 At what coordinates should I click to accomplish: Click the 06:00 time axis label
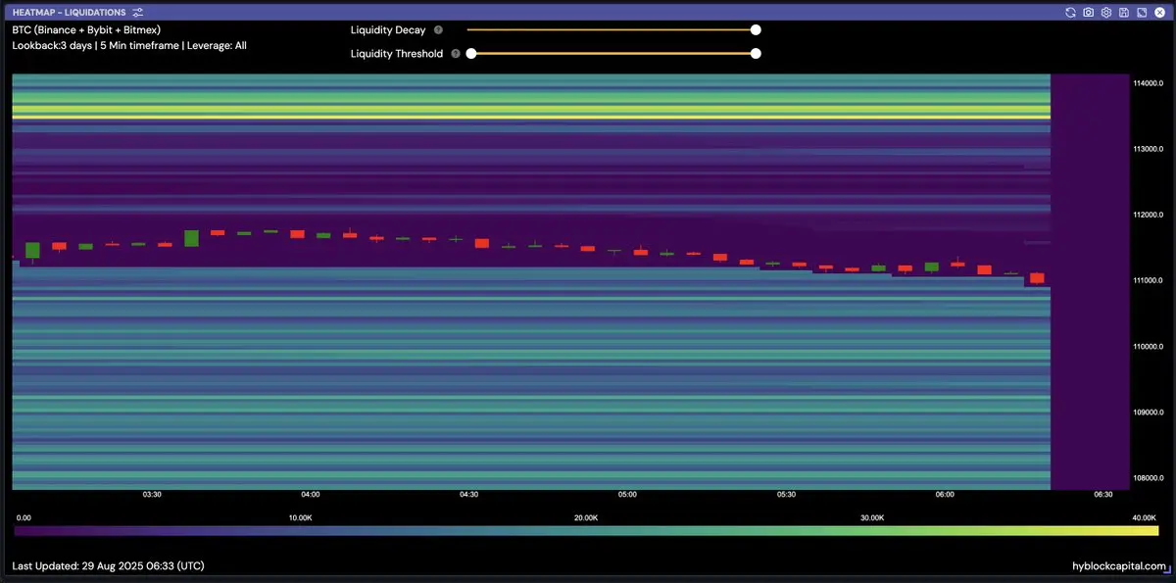tap(945, 495)
